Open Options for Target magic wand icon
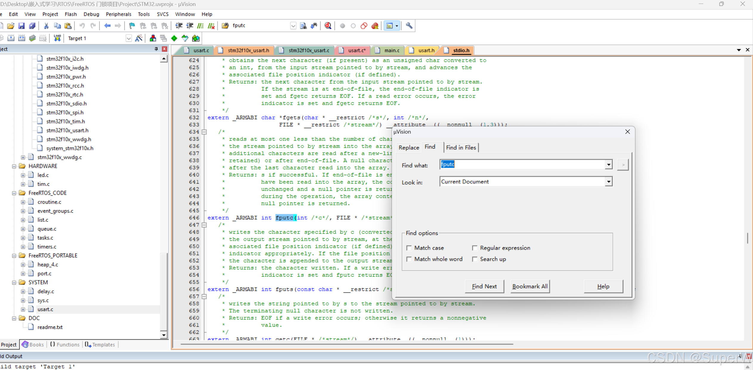 [x=139, y=38]
